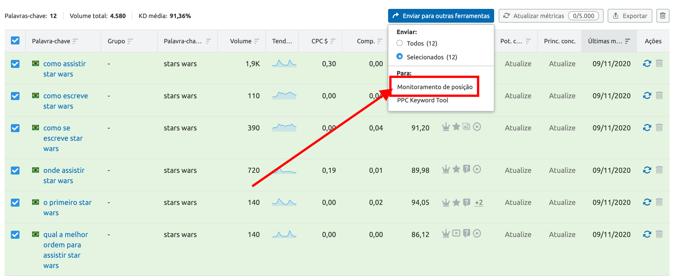Refresh metrics for 'como escreve star wars' row
The width and height of the screenshot is (673, 276).
pyautogui.click(x=647, y=95)
